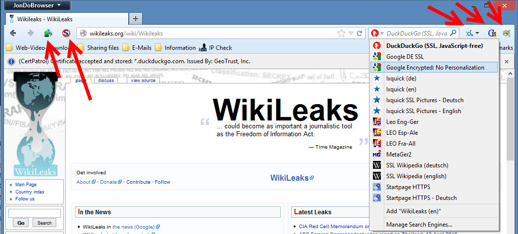Select Google Encrypted: No Personalization engine
The height and width of the screenshot is (234, 518).
[434, 68]
